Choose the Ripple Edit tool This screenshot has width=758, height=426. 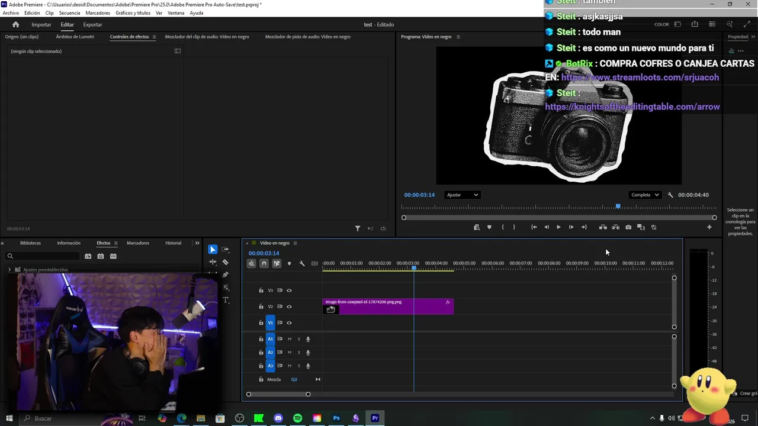213,262
